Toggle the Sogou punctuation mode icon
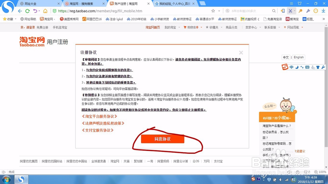 coord(302,67)
